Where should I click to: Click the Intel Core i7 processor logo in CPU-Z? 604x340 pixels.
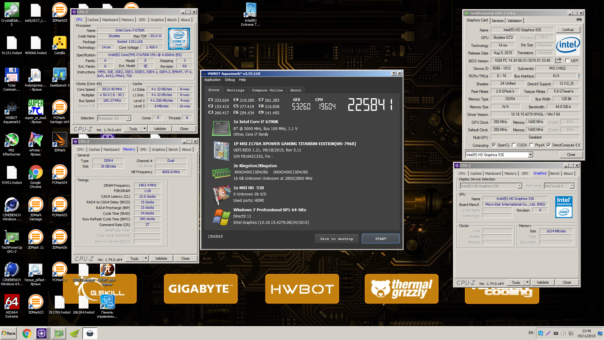pyautogui.click(x=179, y=39)
